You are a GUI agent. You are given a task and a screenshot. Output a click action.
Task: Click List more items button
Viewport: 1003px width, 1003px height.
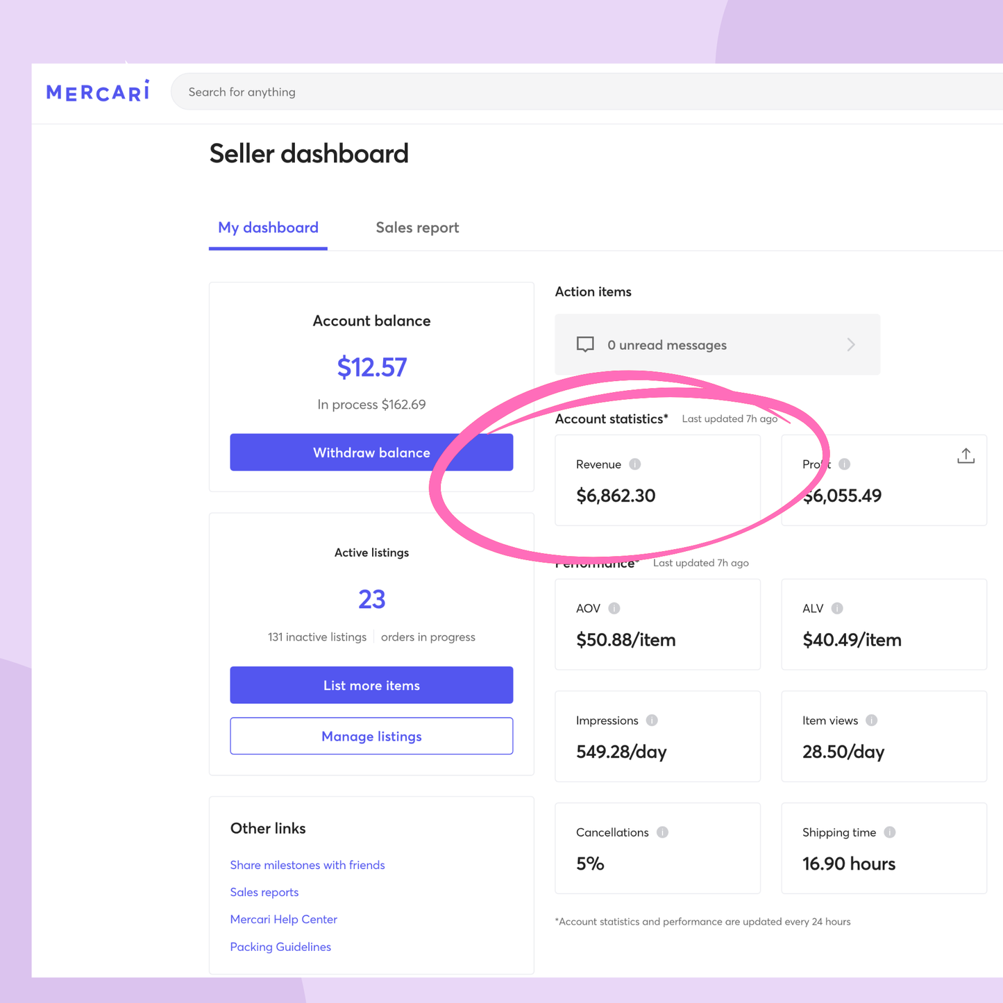pyautogui.click(x=371, y=685)
